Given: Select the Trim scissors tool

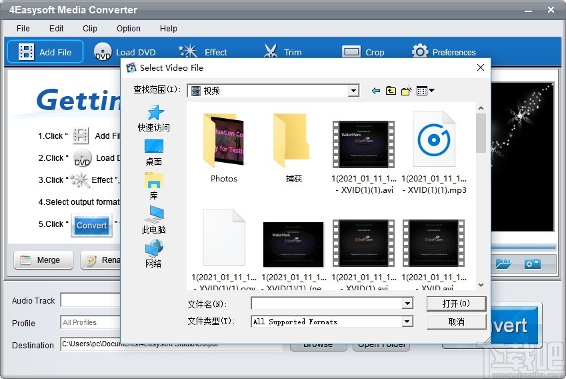Looking at the screenshot, I should point(283,52).
